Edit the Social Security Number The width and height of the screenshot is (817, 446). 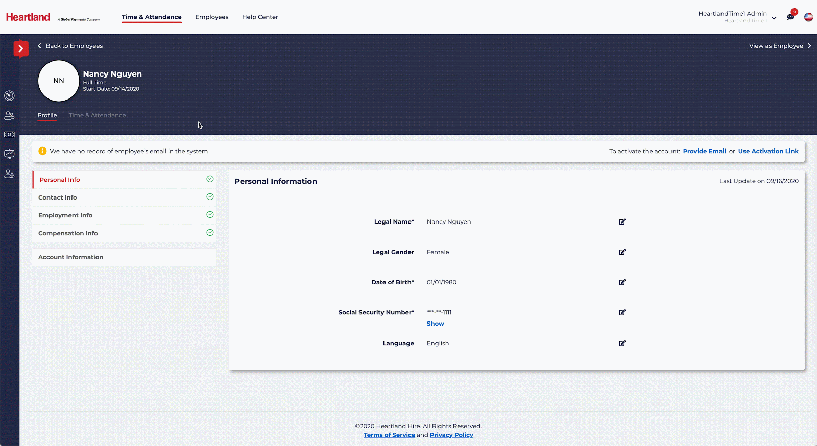(622, 312)
